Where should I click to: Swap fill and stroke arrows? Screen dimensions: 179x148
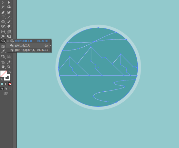(10, 72)
